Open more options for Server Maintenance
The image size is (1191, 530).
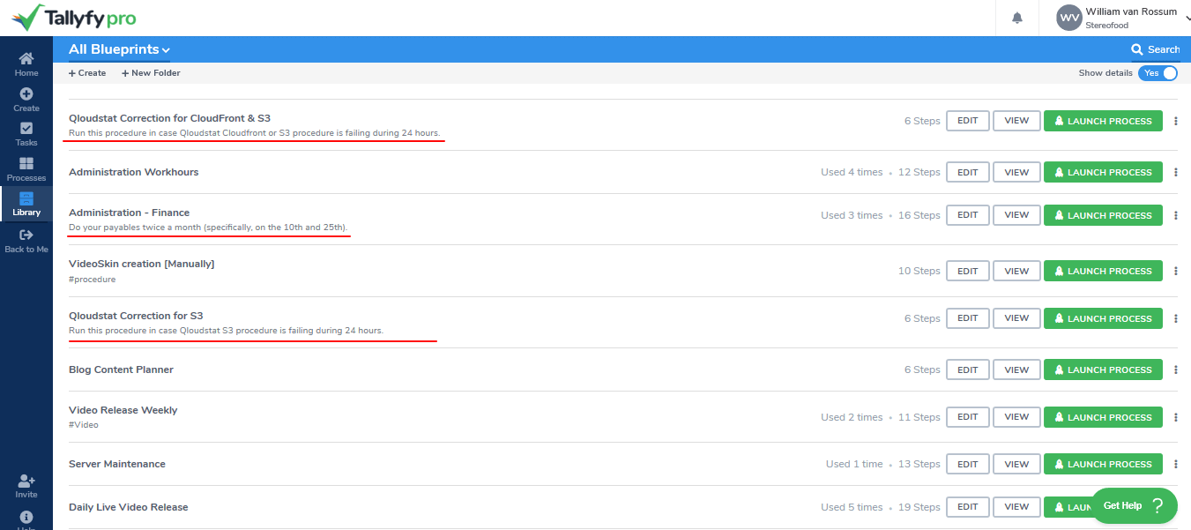click(1176, 464)
